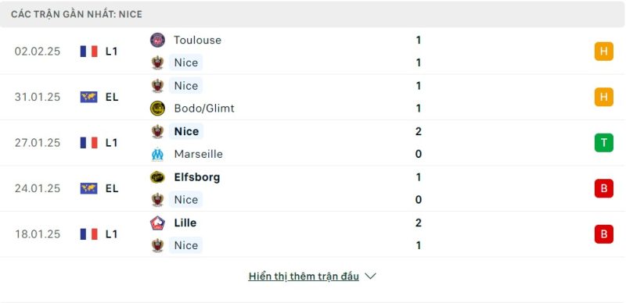Select the highlighted Nice name in Lille match

click(185, 245)
